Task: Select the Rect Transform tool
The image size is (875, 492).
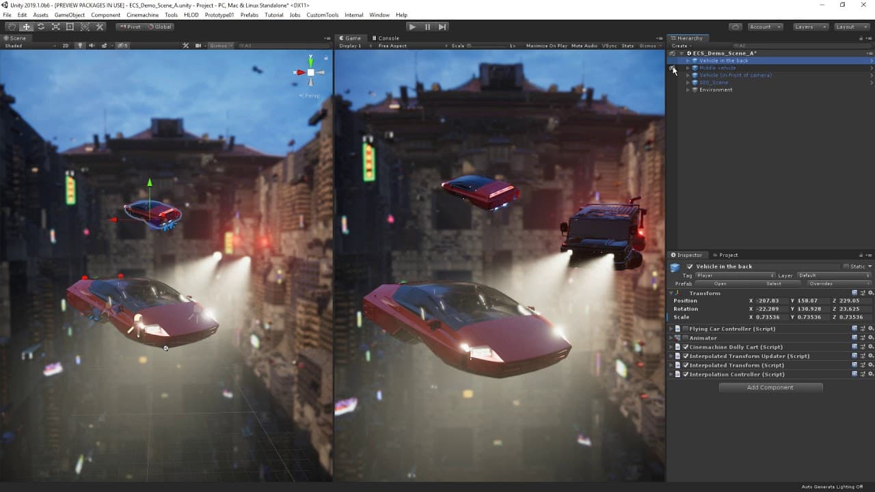Action: (70, 27)
